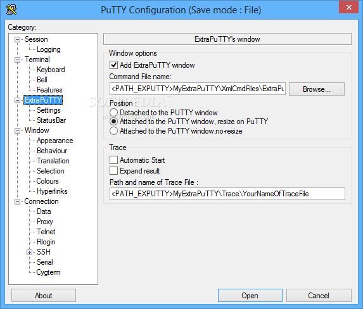363x309 pixels.
Task: Open the Appearance category
Action: [x=54, y=141]
